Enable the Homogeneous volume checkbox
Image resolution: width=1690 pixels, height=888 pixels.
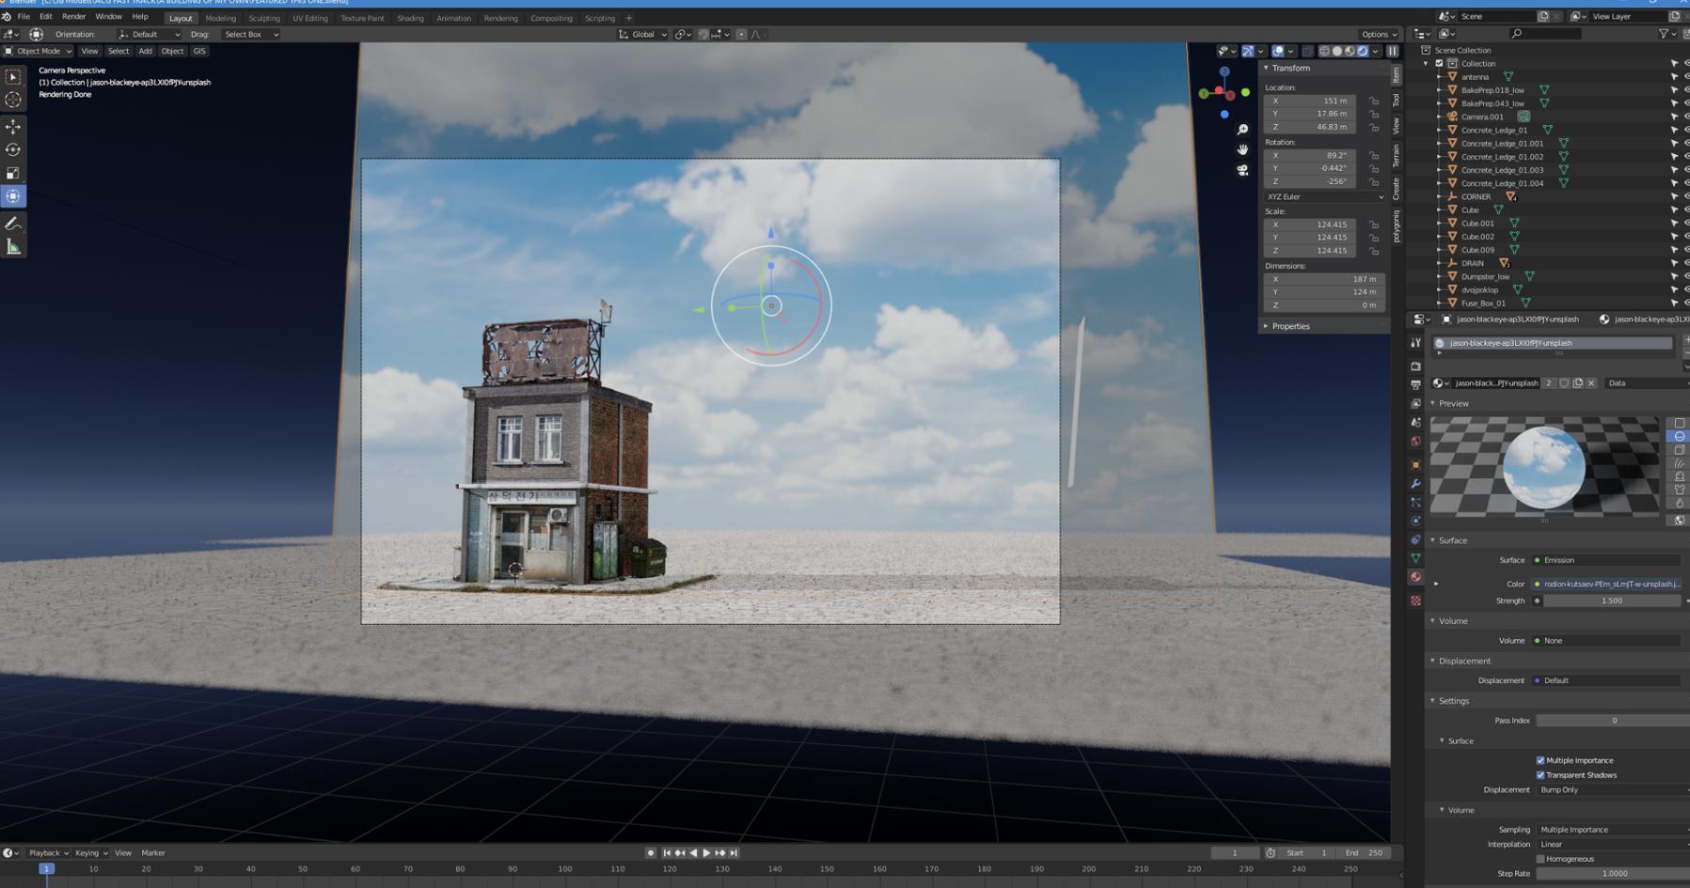[1540, 859]
